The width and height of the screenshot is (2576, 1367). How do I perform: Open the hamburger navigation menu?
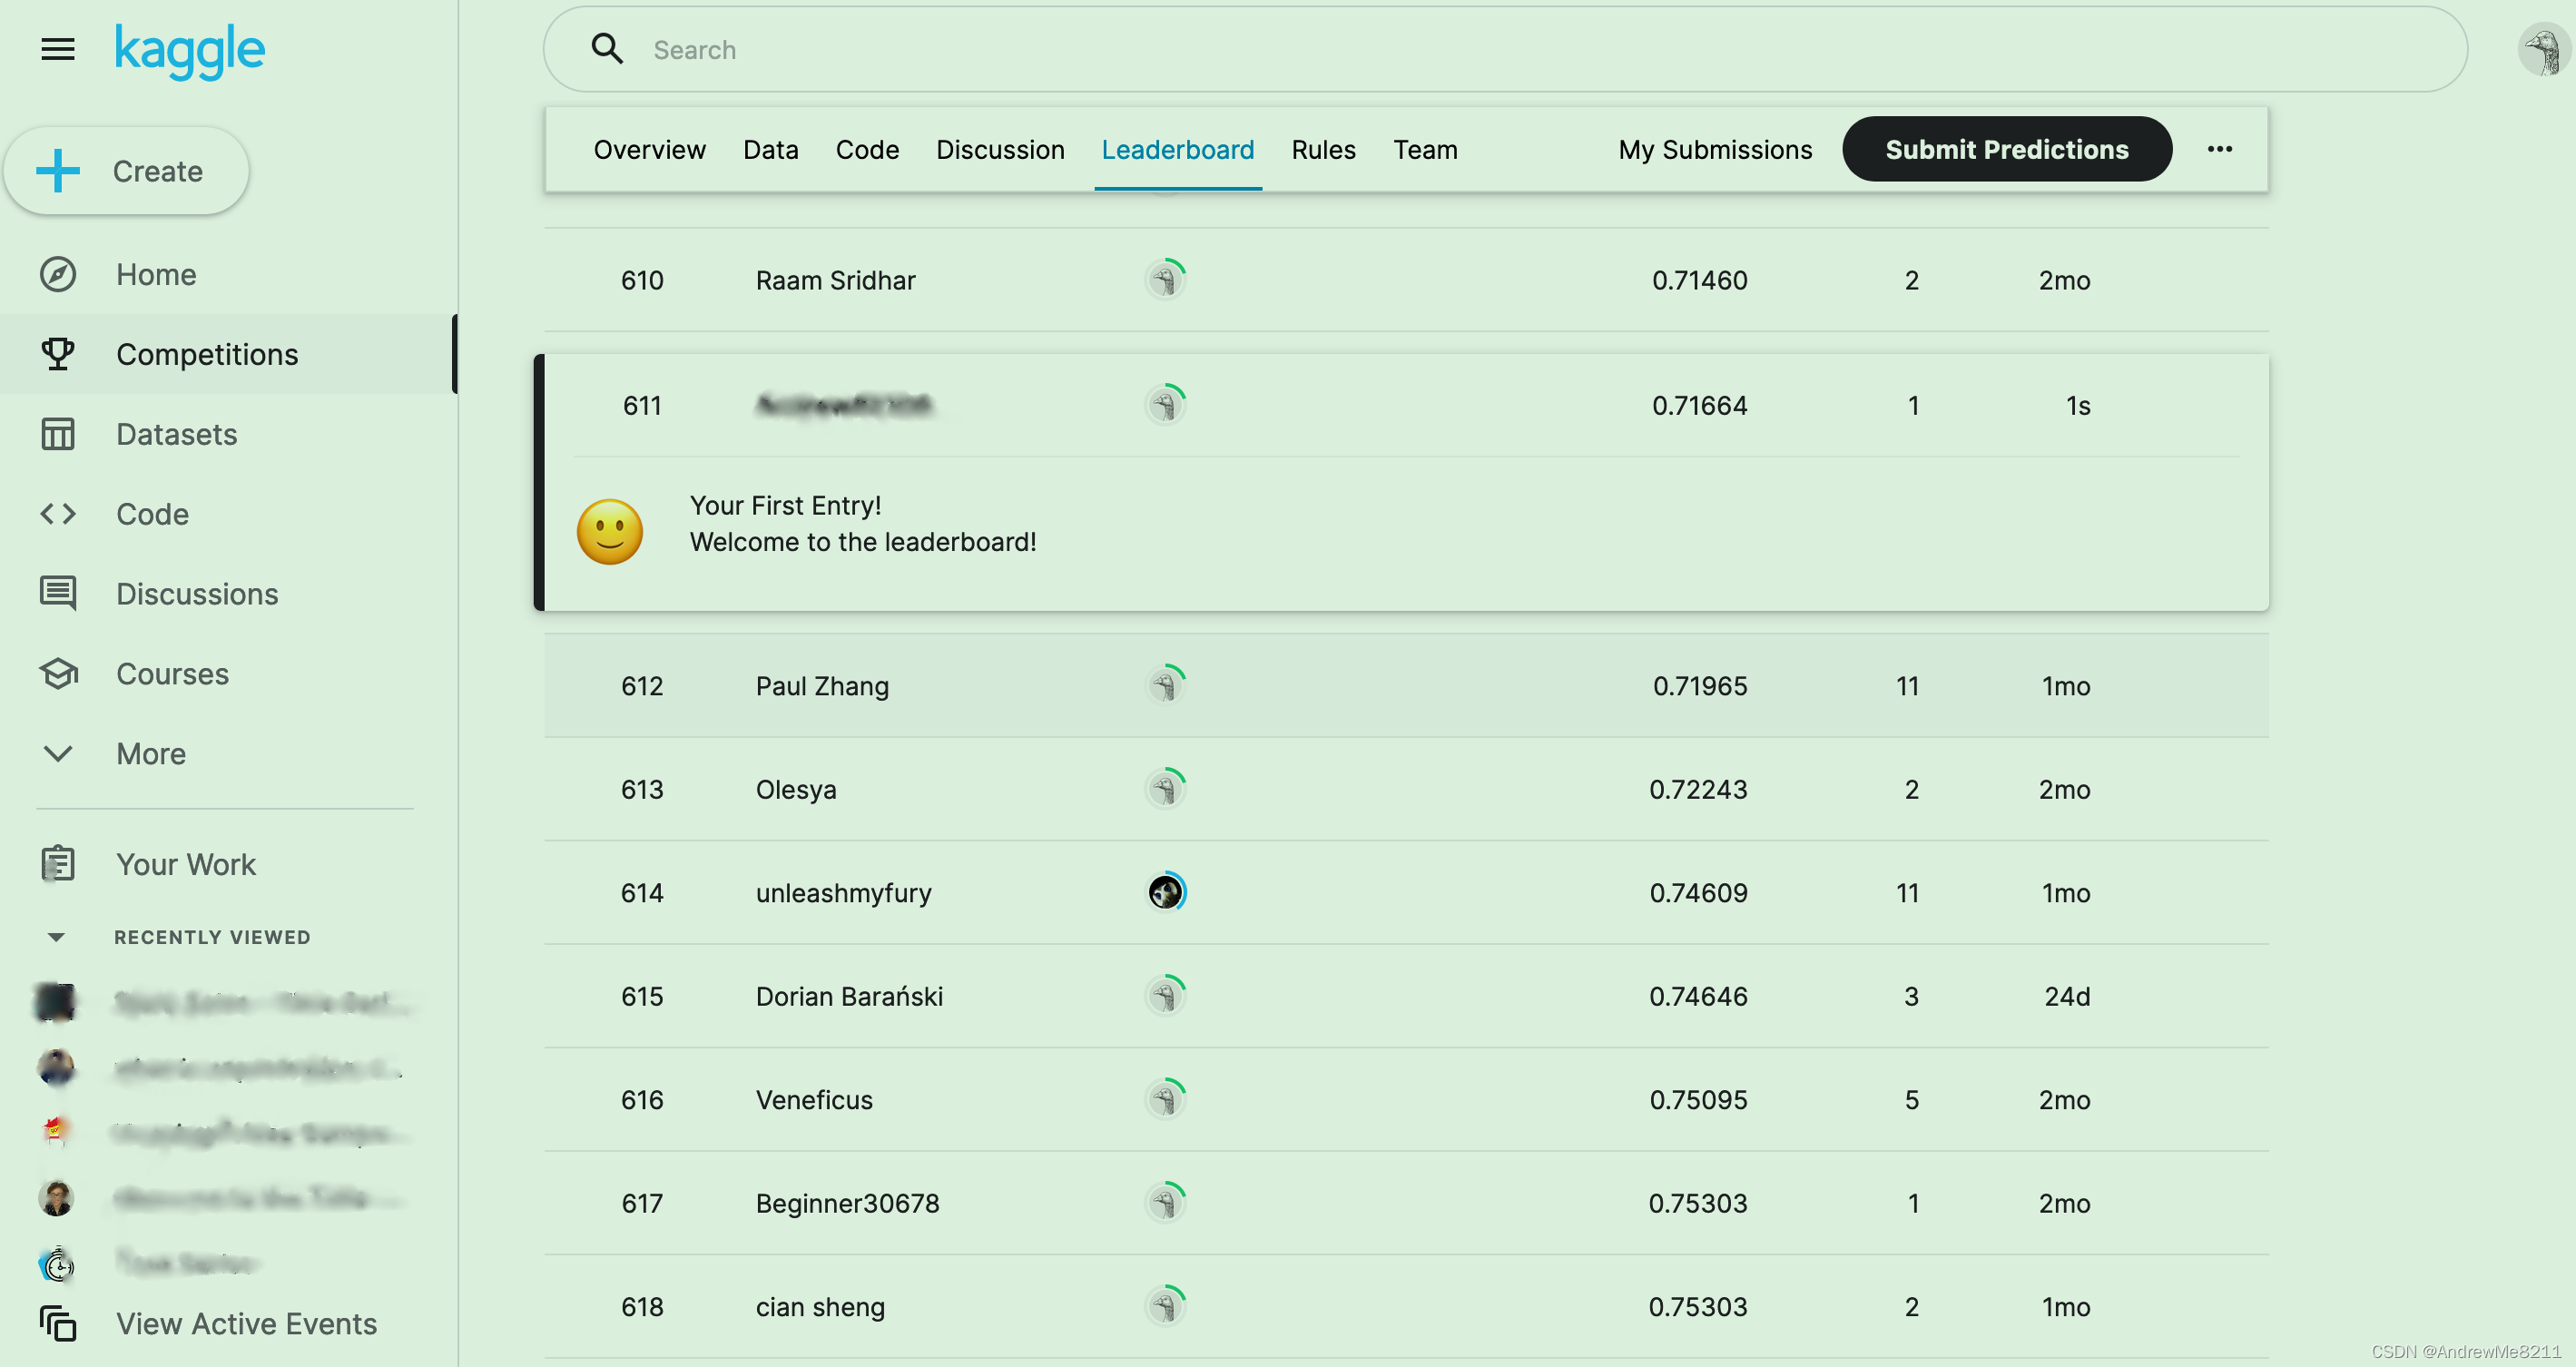(x=58, y=49)
